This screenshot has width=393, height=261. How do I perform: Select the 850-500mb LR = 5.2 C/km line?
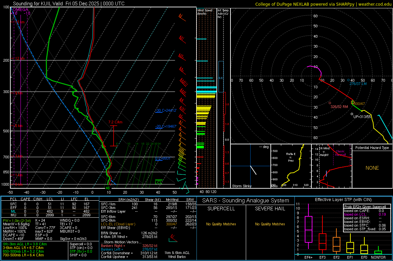pyautogui.click(x=23, y=251)
